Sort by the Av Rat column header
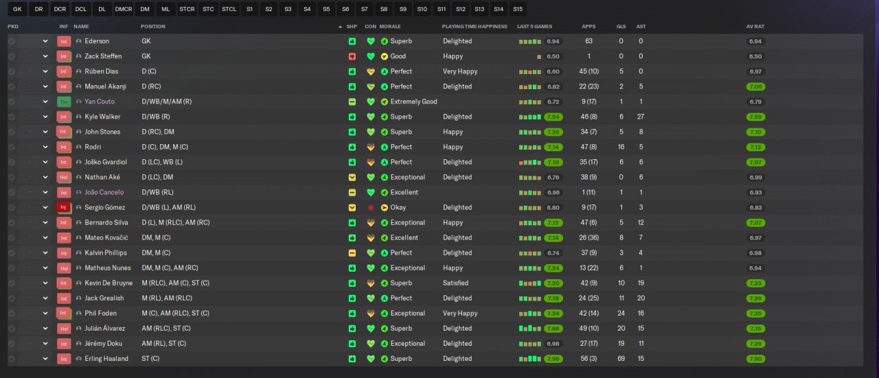This screenshot has width=879, height=378. click(x=755, y=26)
